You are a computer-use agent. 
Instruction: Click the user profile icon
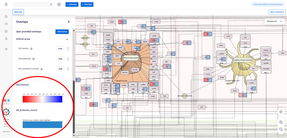(6, 4)
